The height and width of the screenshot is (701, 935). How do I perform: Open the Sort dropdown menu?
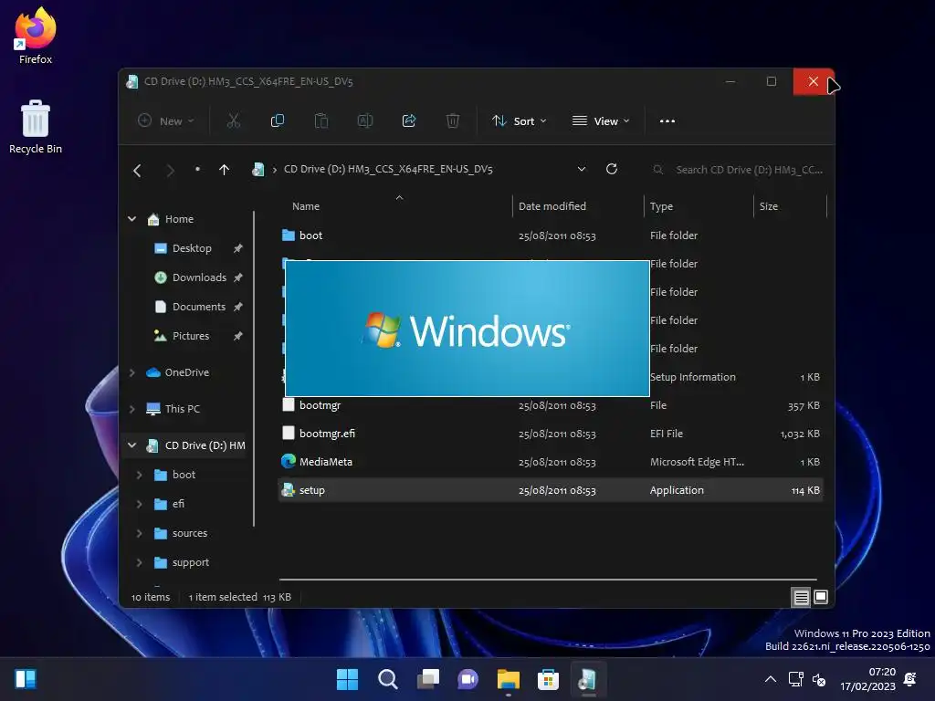[519, 121]
